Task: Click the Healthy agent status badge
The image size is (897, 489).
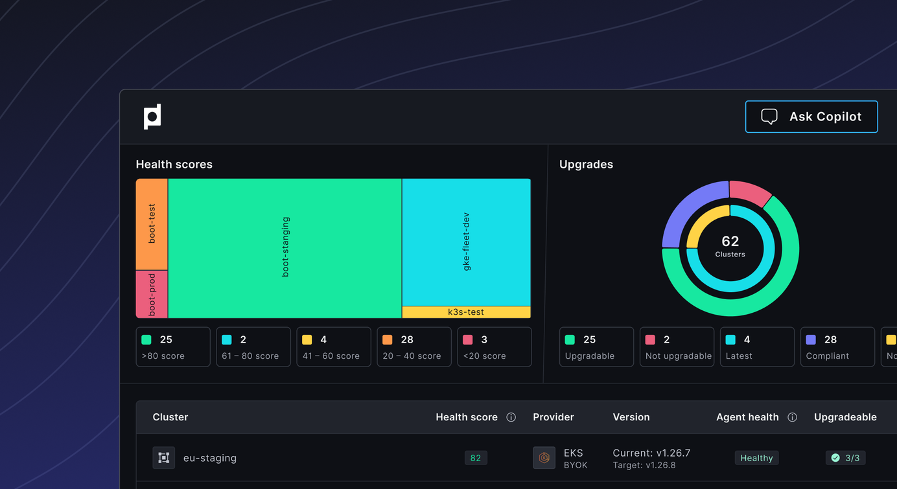Action: point(756,458)
